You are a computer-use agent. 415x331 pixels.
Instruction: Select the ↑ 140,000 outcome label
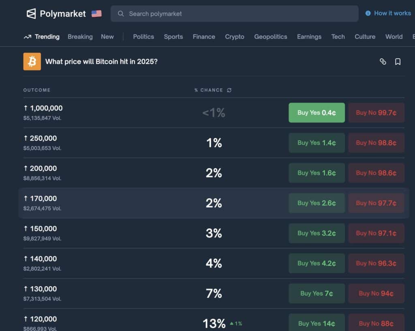coord(40,259)
